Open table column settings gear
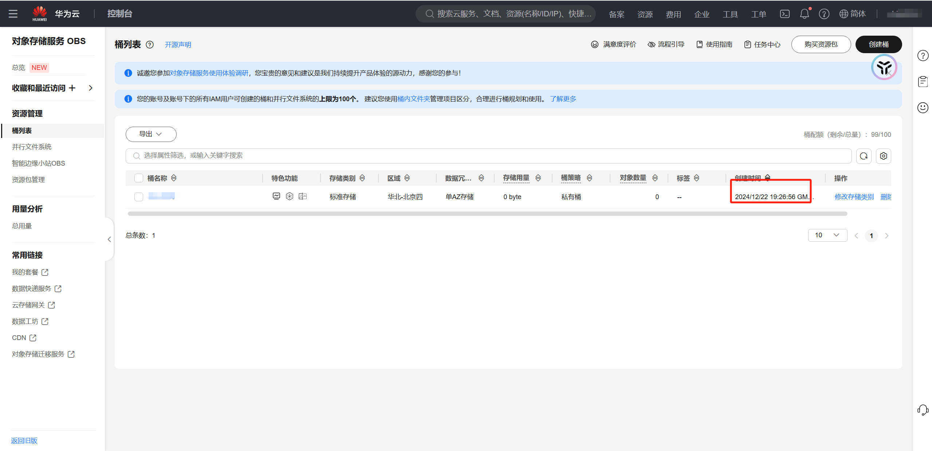Viewport: 932px width, 451px height. point(883,156)
